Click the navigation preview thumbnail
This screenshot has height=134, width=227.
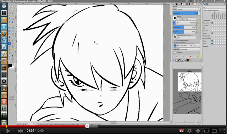pos(187,91)
